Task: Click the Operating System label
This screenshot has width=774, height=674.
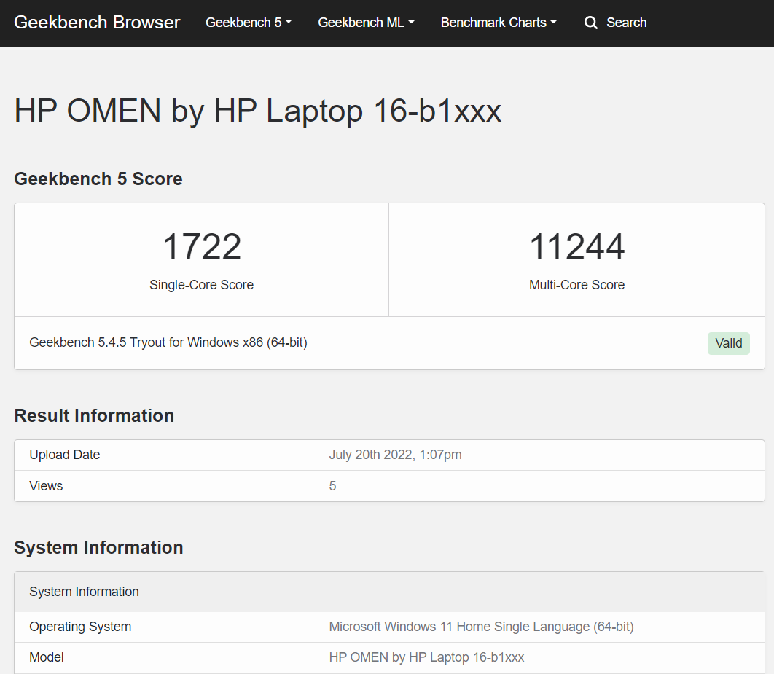Action: pos(80,627)
